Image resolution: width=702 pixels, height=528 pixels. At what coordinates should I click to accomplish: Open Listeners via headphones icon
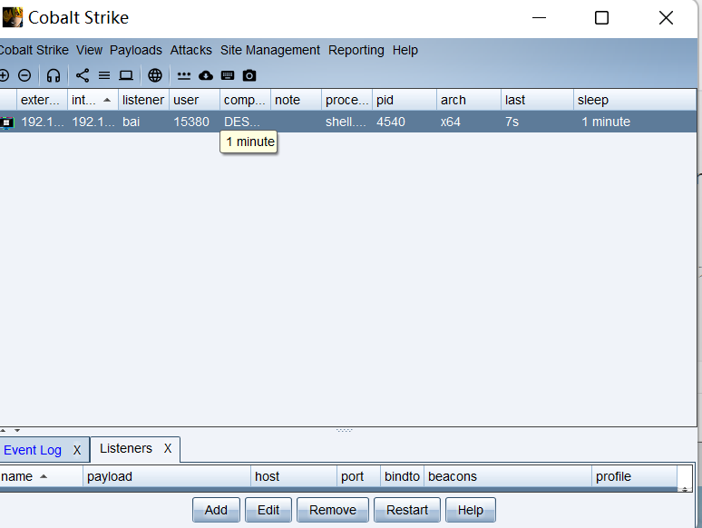tap(54, 75)
